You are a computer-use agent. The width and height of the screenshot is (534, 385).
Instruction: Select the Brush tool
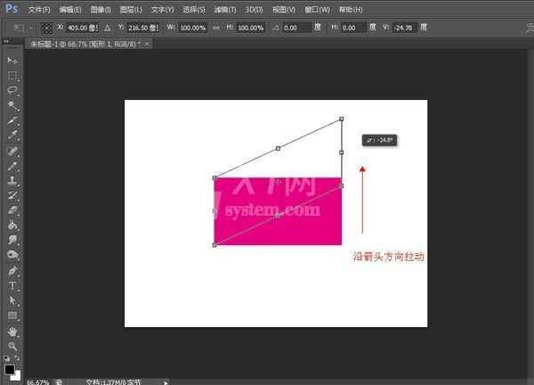(12, 166)
